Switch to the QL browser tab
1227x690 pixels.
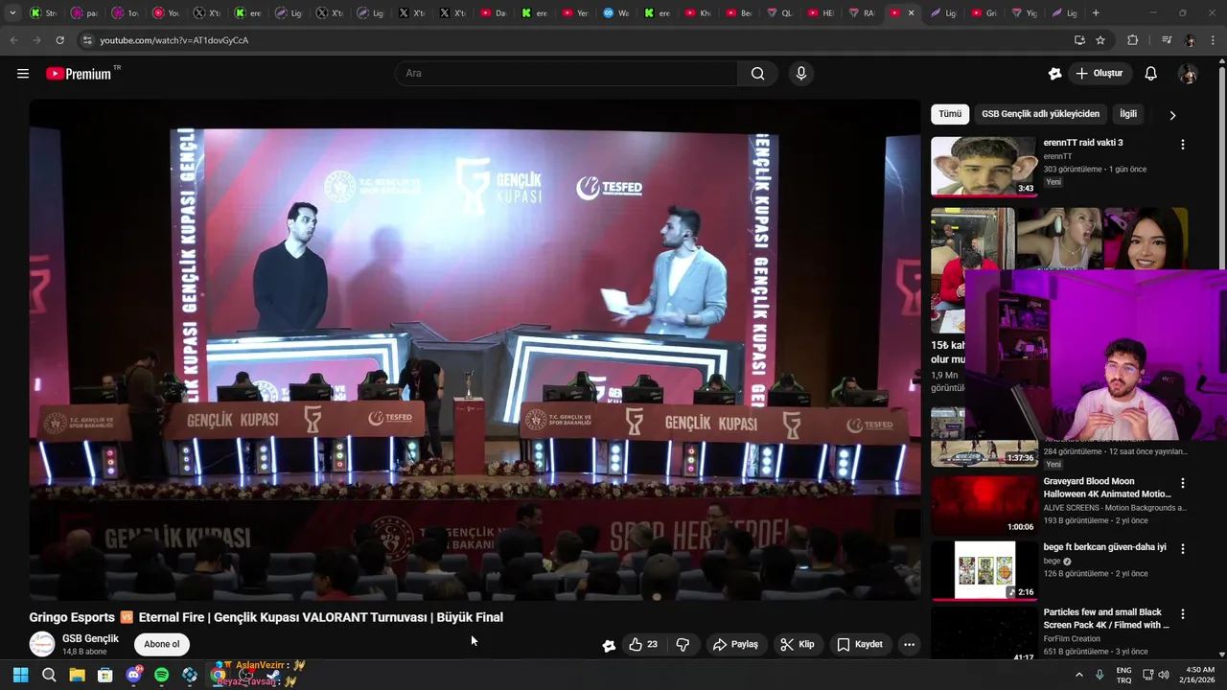pyautogui.click(x=780, y=13)
